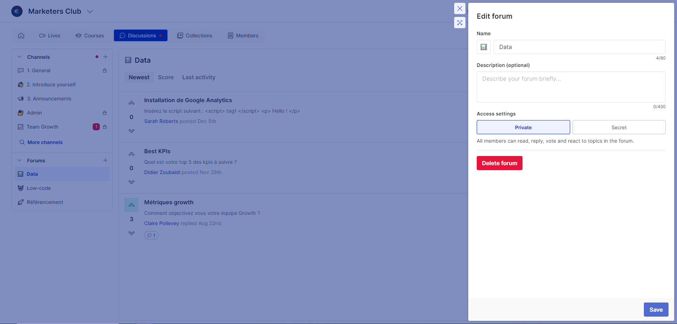Screen dimensions: 677x324
Task: Expand the Edit forum panel to fullscreen
Action: [459, 23]
